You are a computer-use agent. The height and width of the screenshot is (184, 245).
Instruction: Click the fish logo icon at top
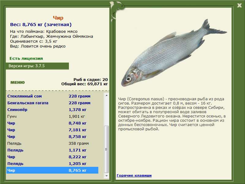117,8
